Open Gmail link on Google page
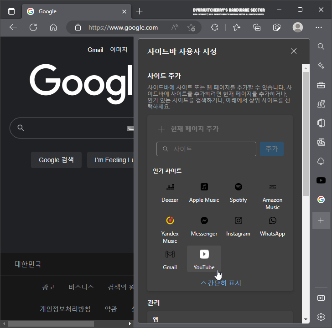This screenshot has width=332, height=328. [95, 50]
